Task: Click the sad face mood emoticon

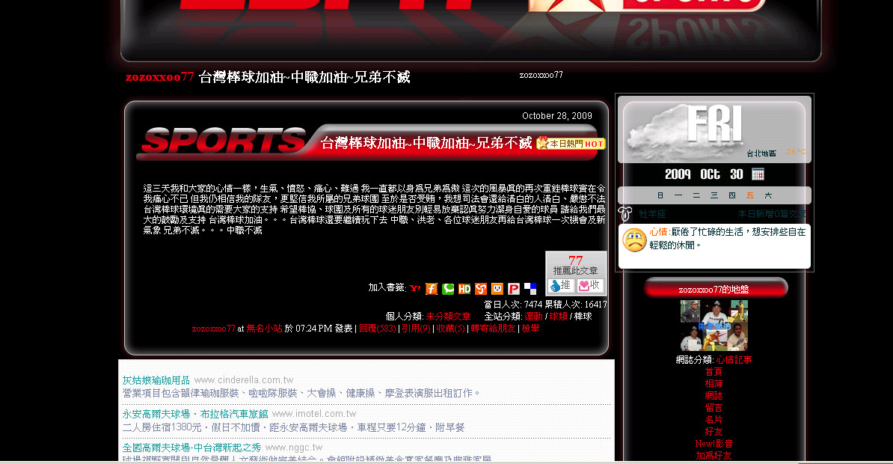Action: tap(634, 240)
